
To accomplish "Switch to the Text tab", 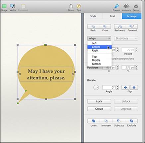I will 112,16.
